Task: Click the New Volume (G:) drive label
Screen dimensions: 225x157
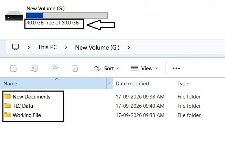Action: click(x=45, y=9)
